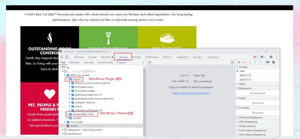Collapse the Threads section
Screen dimensions: 300x139
(x=257, y=67)
